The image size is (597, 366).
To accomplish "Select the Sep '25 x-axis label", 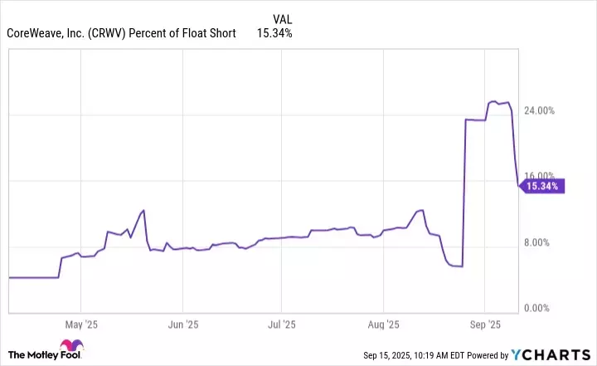I will click(485, 325).
